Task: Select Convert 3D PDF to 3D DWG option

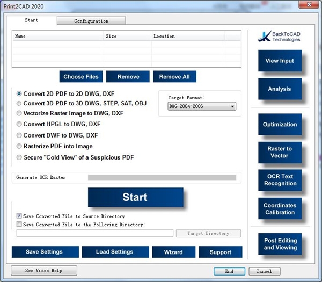Action: tap(20, 104)
